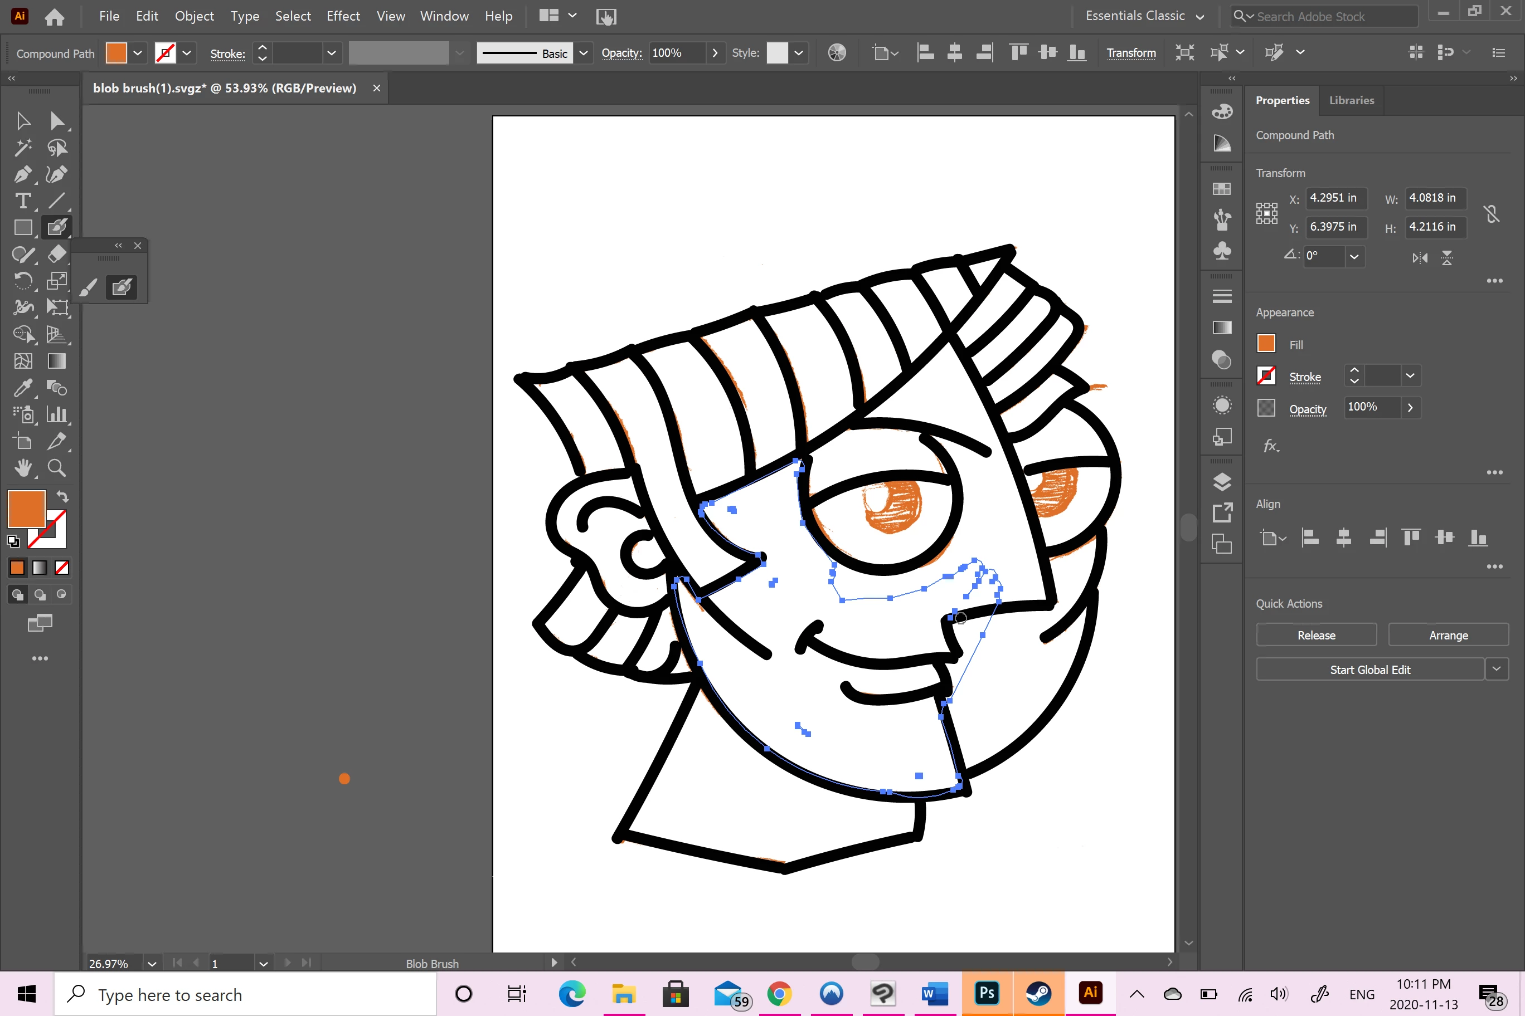Click the Arrange button
This screenshot has height=1016, width=1525.
(x=1448, y=635)
